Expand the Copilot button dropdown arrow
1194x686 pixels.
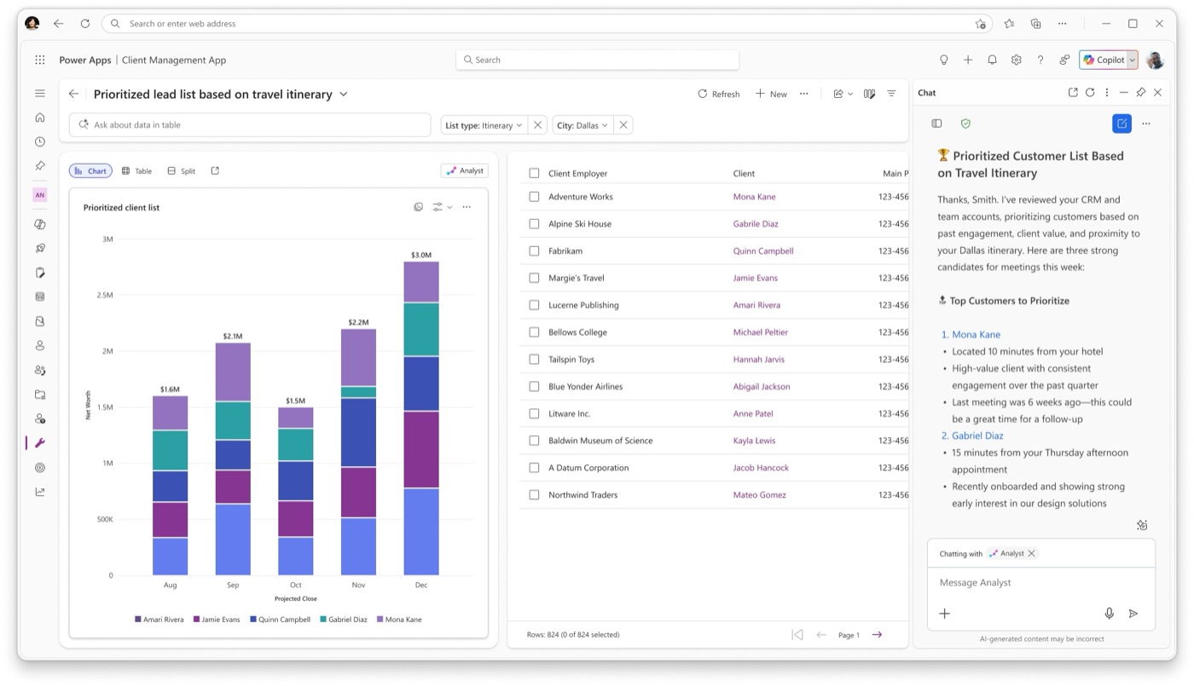pos(1132,60)
